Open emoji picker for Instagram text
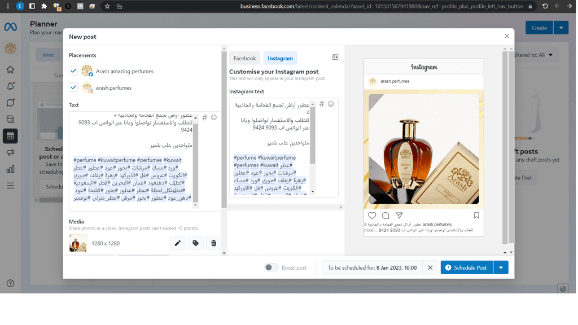Viewport: 578px width, 325px height. (x=331, y=104)
